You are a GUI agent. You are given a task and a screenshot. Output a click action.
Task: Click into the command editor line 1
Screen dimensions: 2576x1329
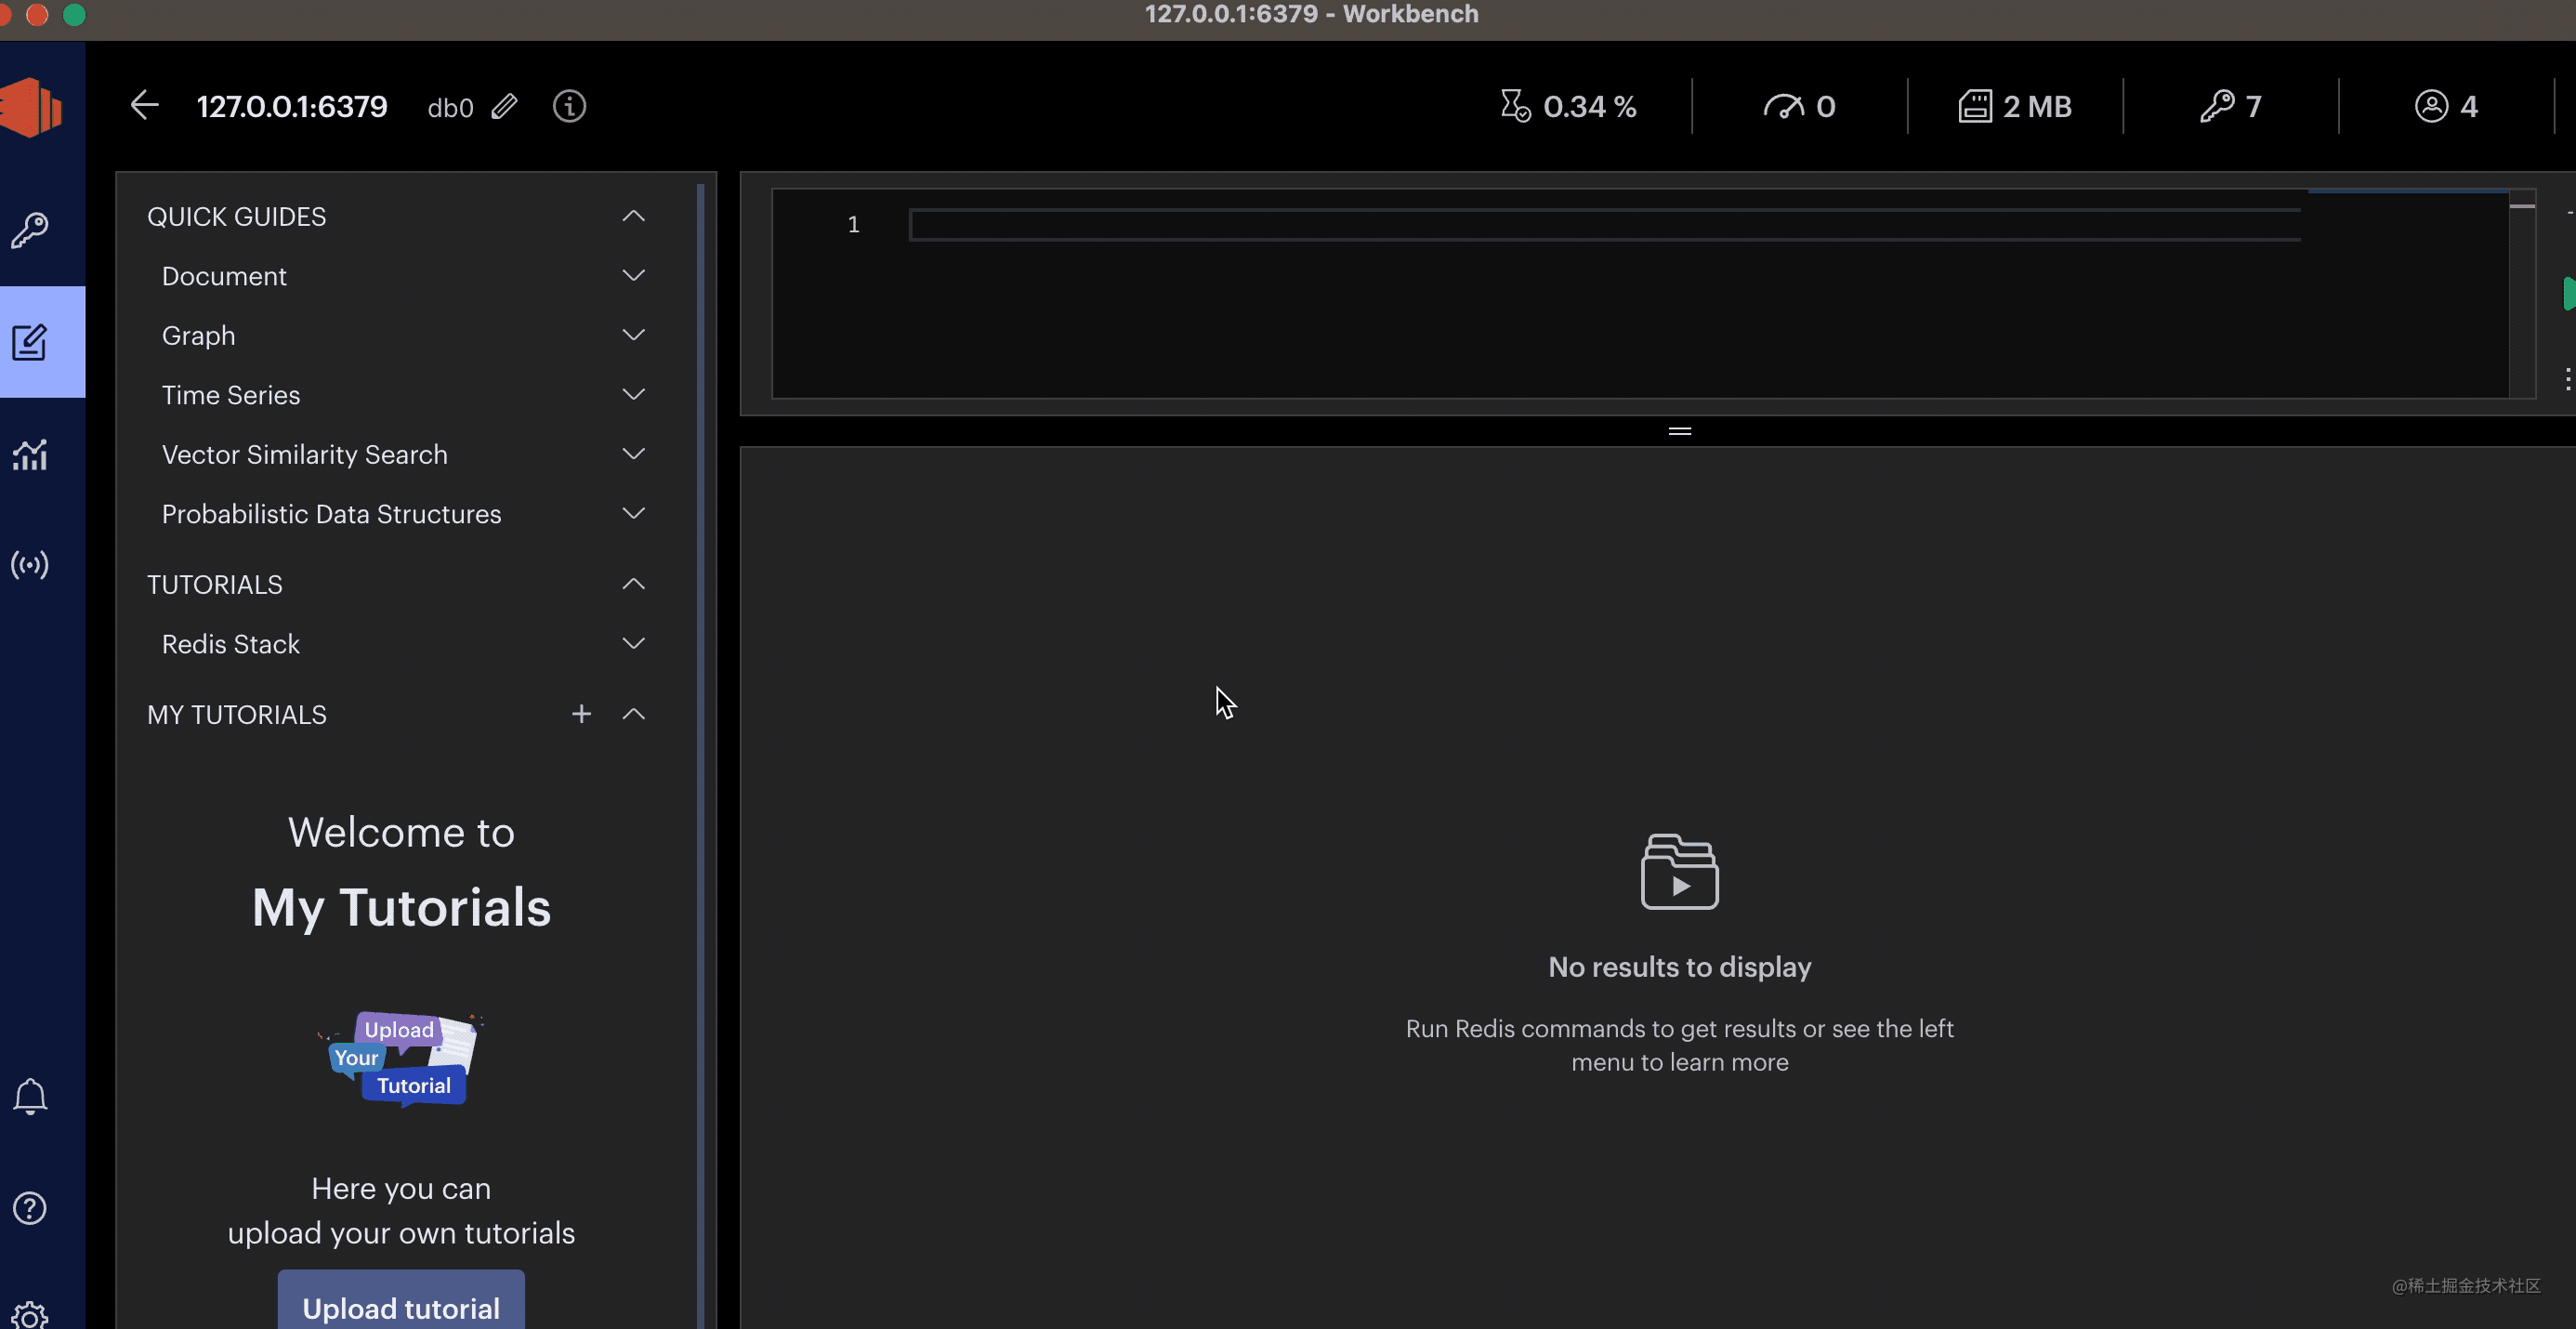point(1600,225)
